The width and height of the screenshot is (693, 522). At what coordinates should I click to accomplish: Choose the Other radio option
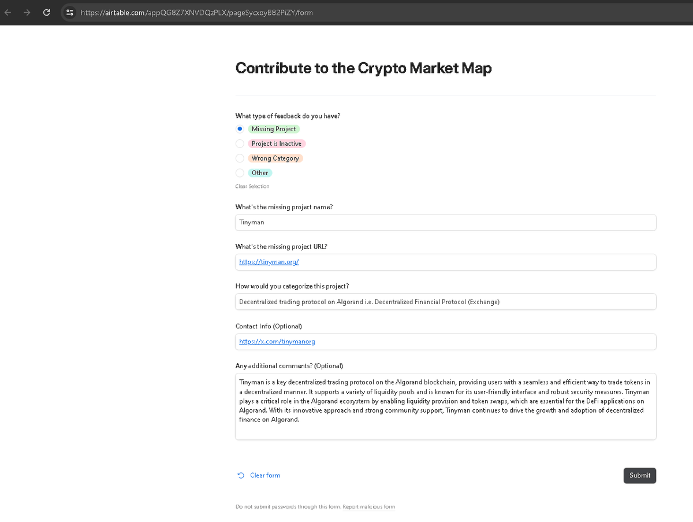click(240, 173)
